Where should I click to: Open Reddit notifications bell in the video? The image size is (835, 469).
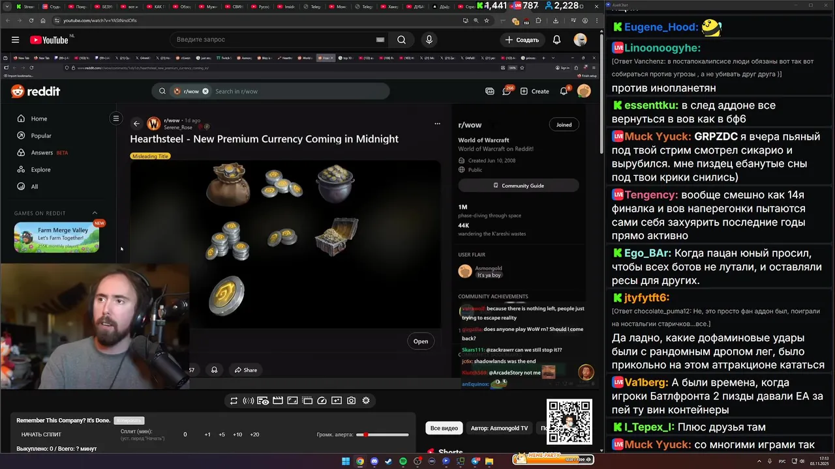coord(564,91)
